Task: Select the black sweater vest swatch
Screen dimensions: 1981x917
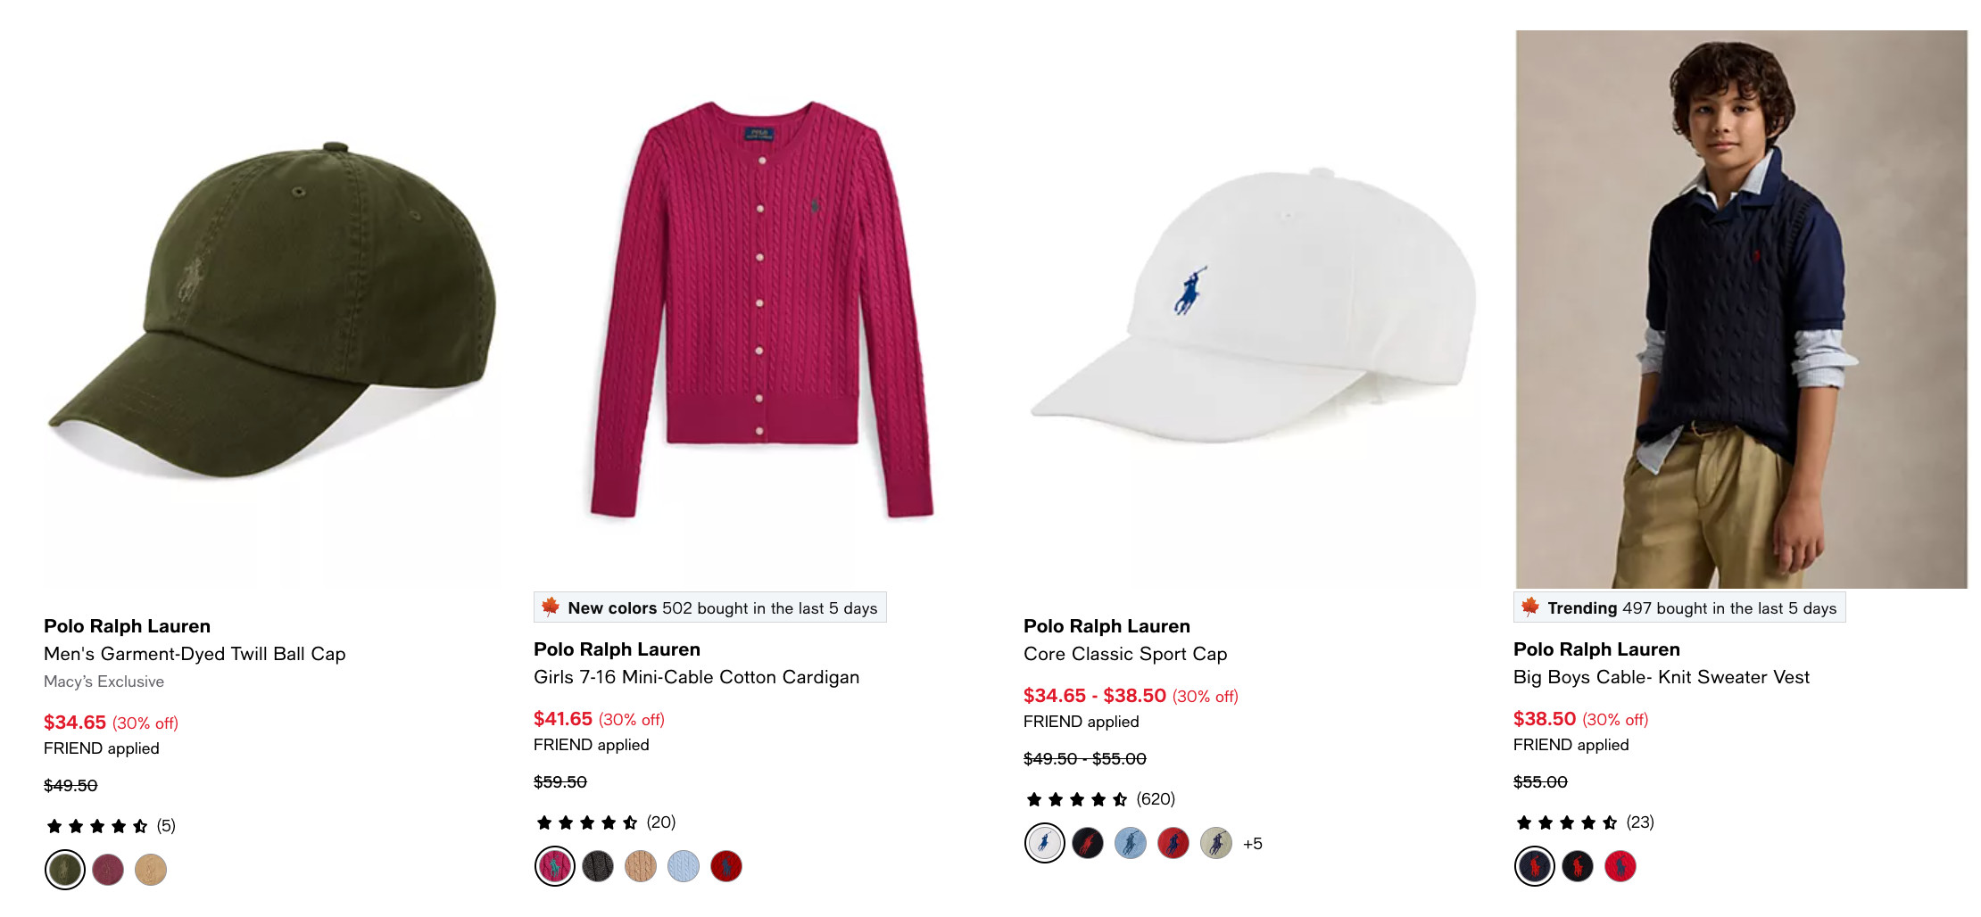Action: [1578, 865]
